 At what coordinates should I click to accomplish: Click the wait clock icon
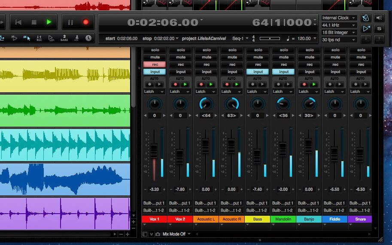point(88,38)
